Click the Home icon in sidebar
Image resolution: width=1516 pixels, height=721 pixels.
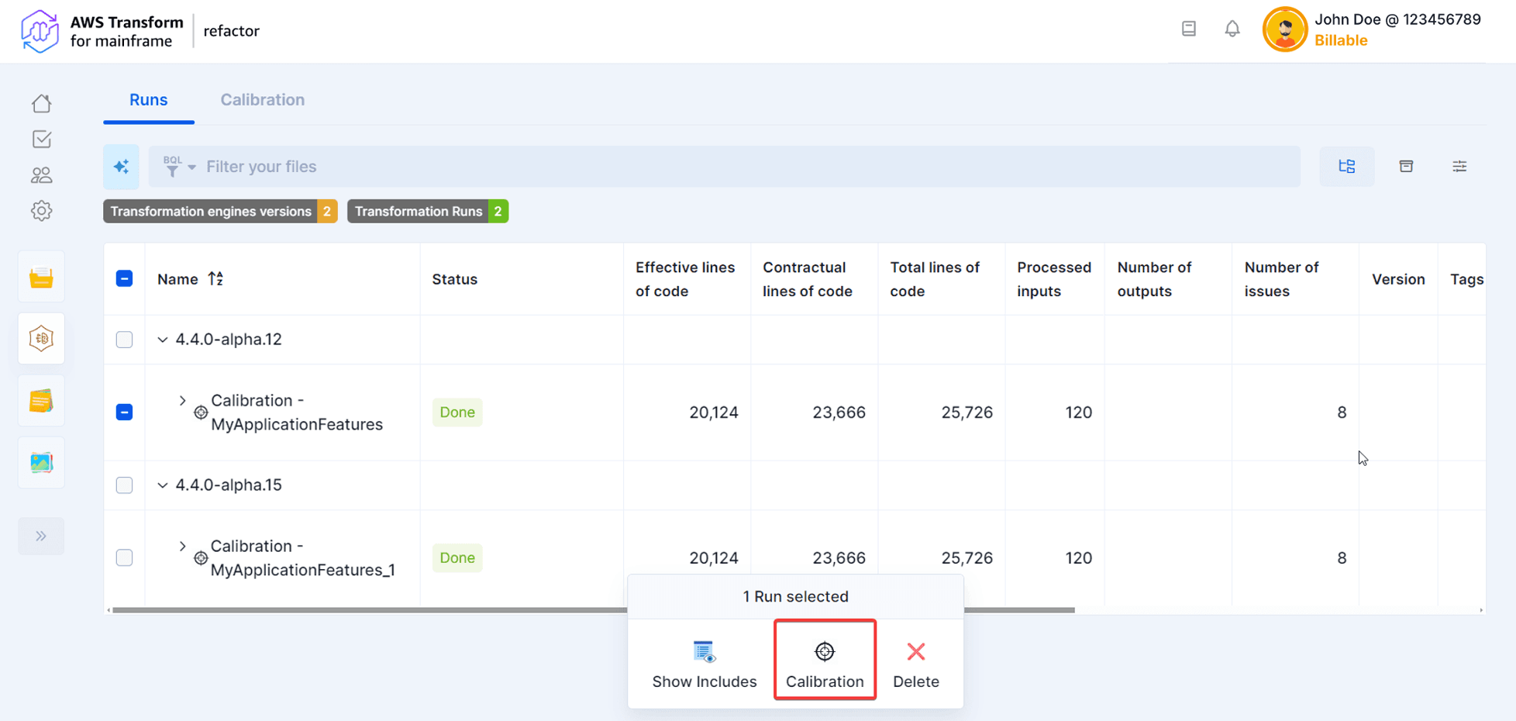pyautogui.click(x=42, y=103)
